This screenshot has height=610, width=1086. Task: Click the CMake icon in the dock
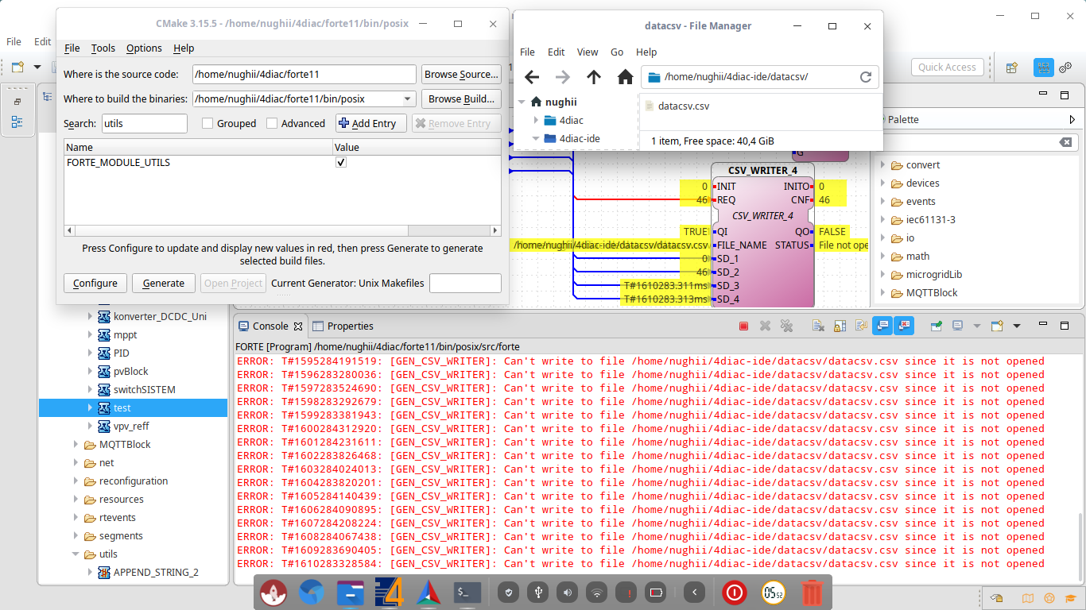coord(429,592)
